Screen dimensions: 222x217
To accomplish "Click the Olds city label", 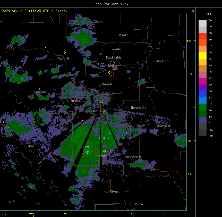I will [100, 102].
